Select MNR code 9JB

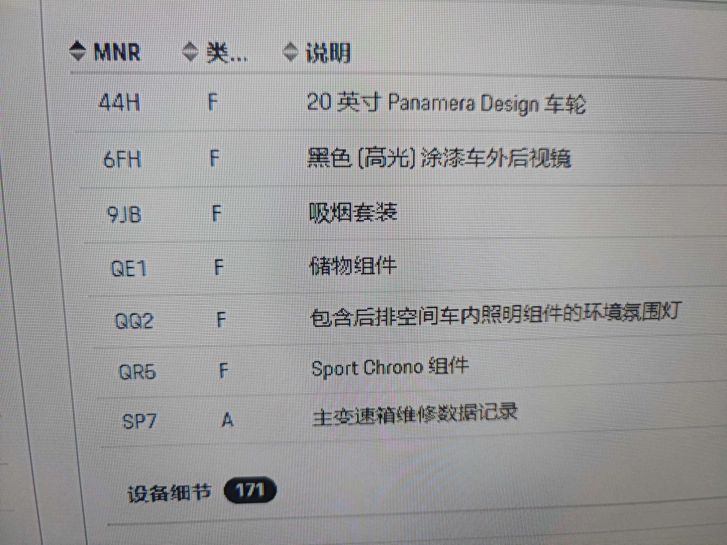pyautogui.click(x=124, y=214)
